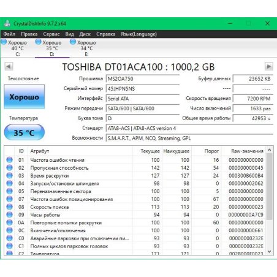Select row Переназначенные сектора
The width and height of the screenshot is (277, 277).
point(135,191)
